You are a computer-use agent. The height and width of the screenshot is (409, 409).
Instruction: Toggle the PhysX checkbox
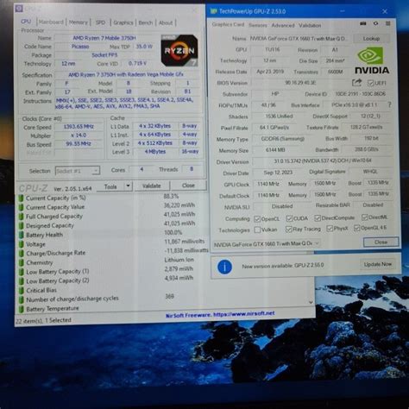click(330, 229)
